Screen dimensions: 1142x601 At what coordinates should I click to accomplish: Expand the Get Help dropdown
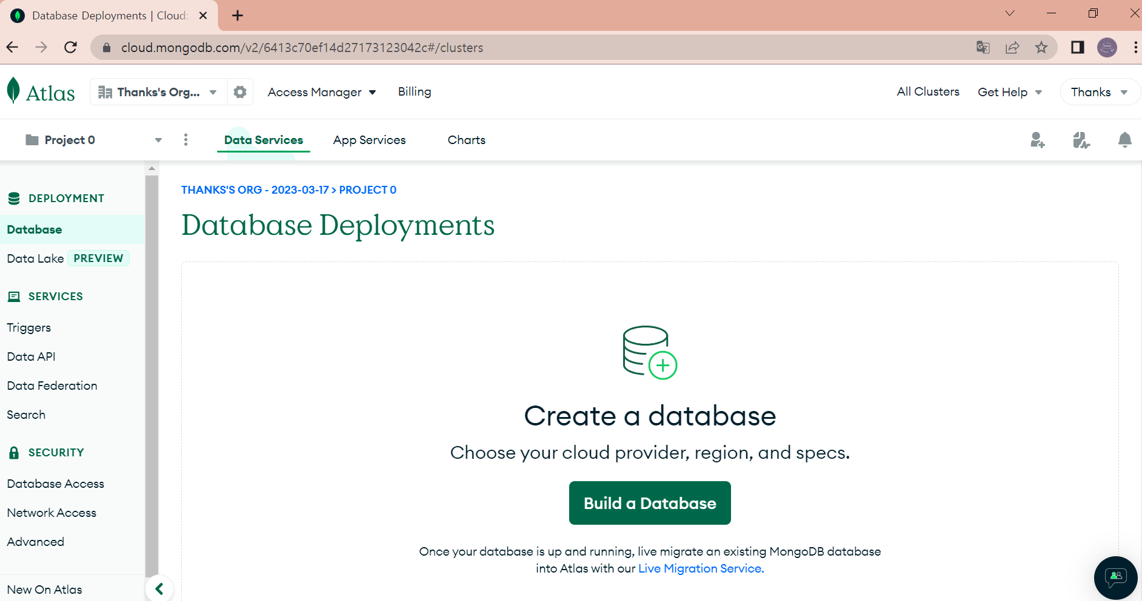(x=1010, y=92)
